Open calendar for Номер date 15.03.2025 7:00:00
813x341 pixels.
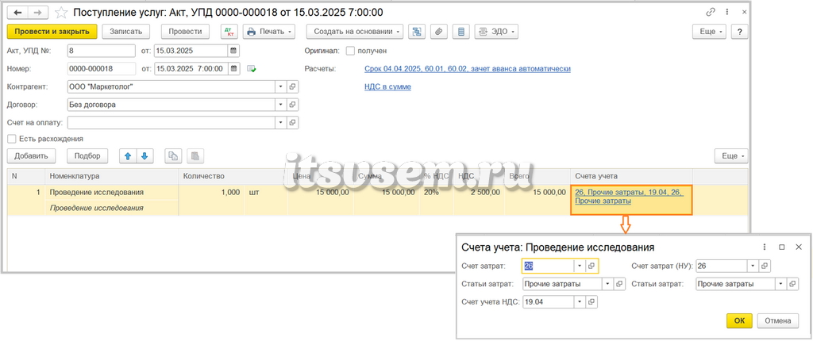tap(233, 68)
